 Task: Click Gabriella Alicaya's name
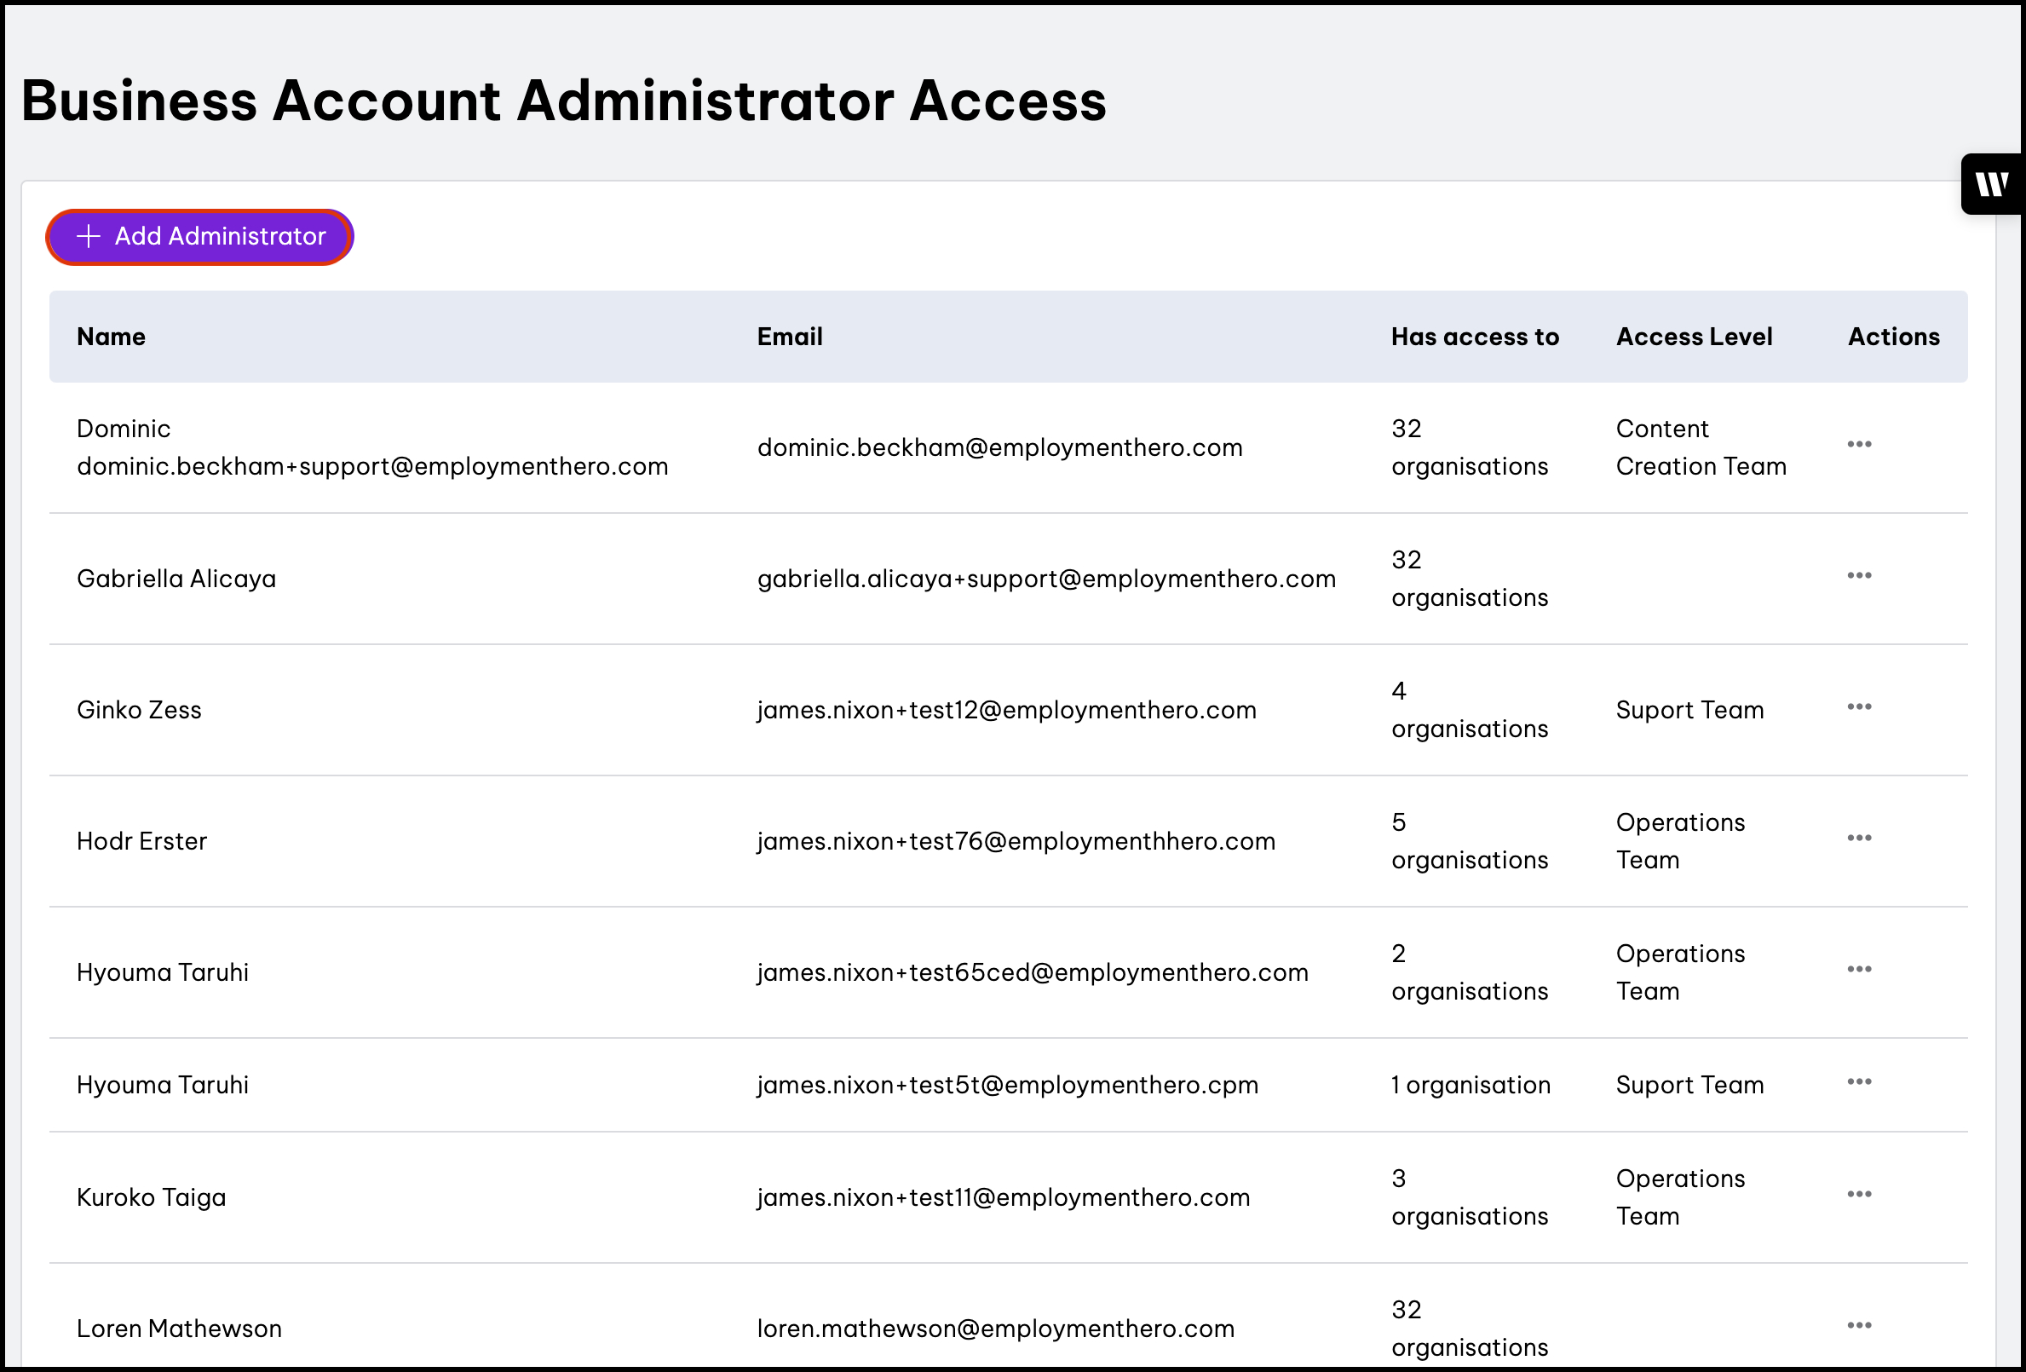coord(176,579)
